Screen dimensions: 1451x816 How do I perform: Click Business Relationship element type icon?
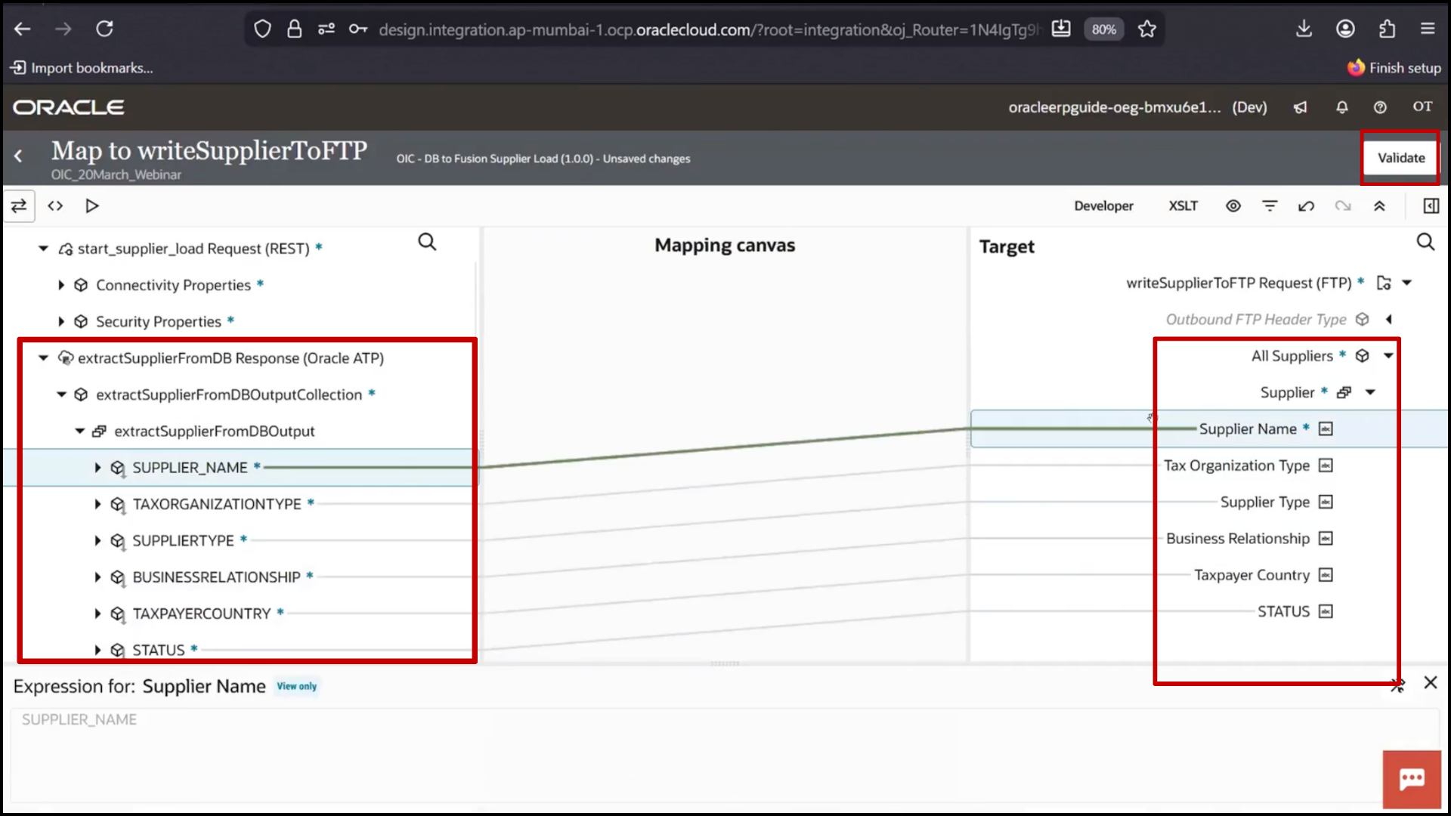click(1326, 538)
